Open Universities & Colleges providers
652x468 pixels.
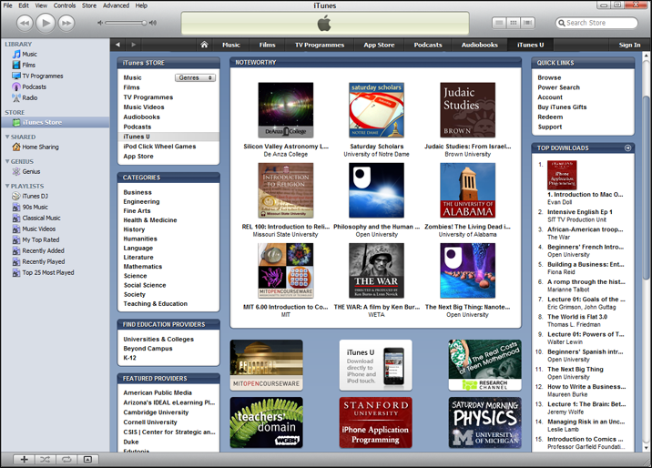158,339
